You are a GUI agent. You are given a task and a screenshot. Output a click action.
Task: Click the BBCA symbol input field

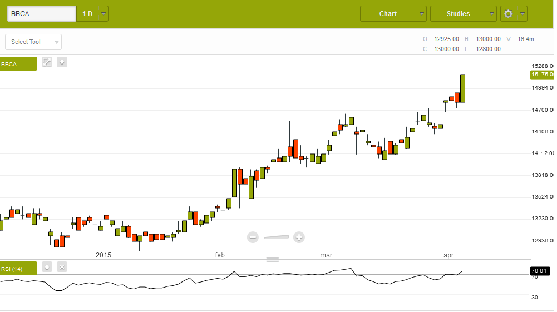coord(41,14)
